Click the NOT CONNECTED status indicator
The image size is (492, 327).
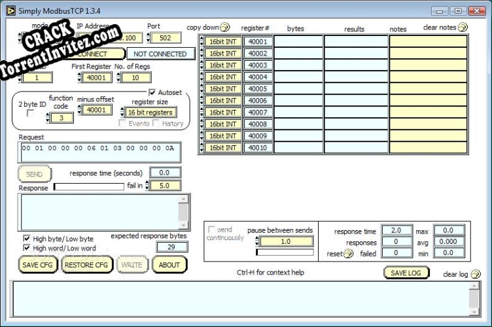pos(160,54)
